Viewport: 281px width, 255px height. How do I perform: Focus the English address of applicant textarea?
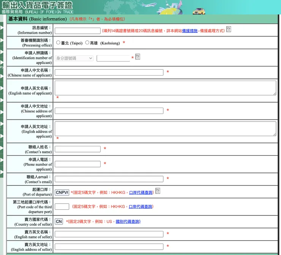tap(166, 128)
